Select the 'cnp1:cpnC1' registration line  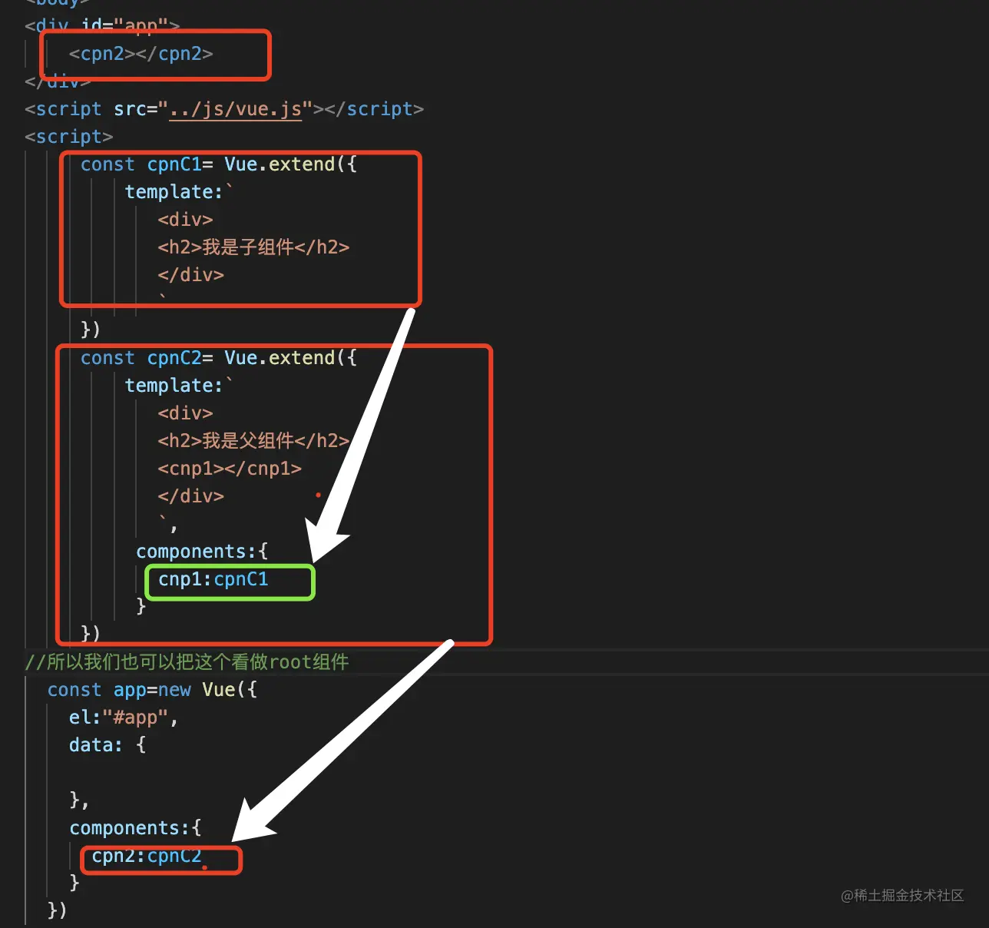coord(213,579)
